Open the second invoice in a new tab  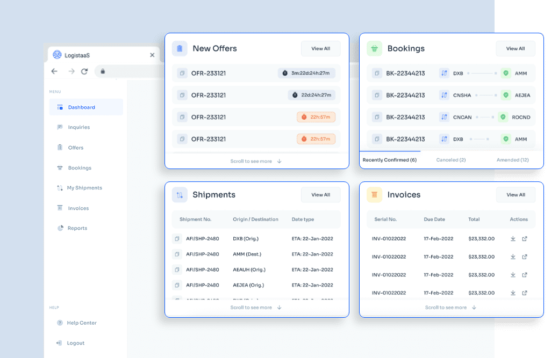(524, 257)
